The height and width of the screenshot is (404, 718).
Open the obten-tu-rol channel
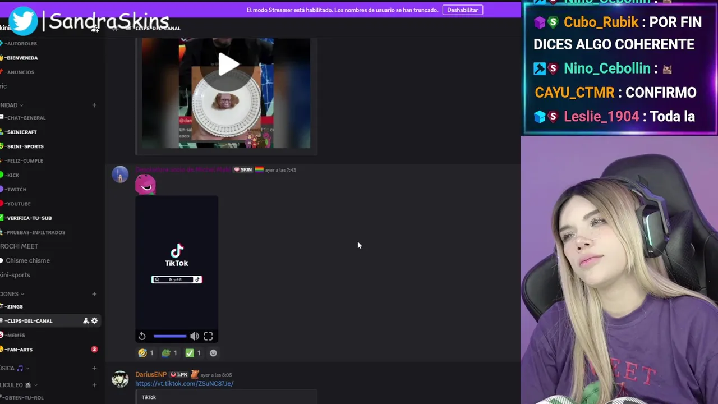tap(24, 397)
